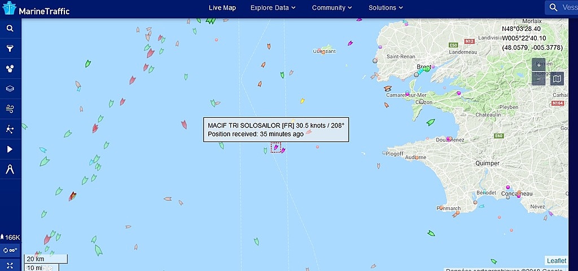578x271 pixels.
Task: Zoom out with the minus button
Action: 538,79
